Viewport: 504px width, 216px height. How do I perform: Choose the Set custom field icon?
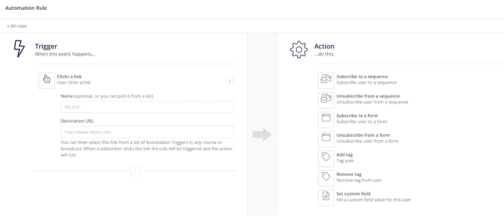click(326, 197)
